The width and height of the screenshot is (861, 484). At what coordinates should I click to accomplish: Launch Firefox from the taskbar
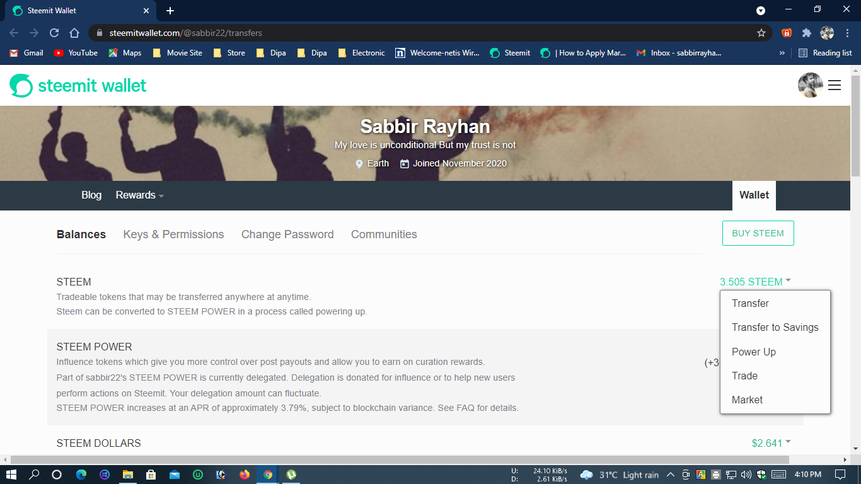(245, 475)
